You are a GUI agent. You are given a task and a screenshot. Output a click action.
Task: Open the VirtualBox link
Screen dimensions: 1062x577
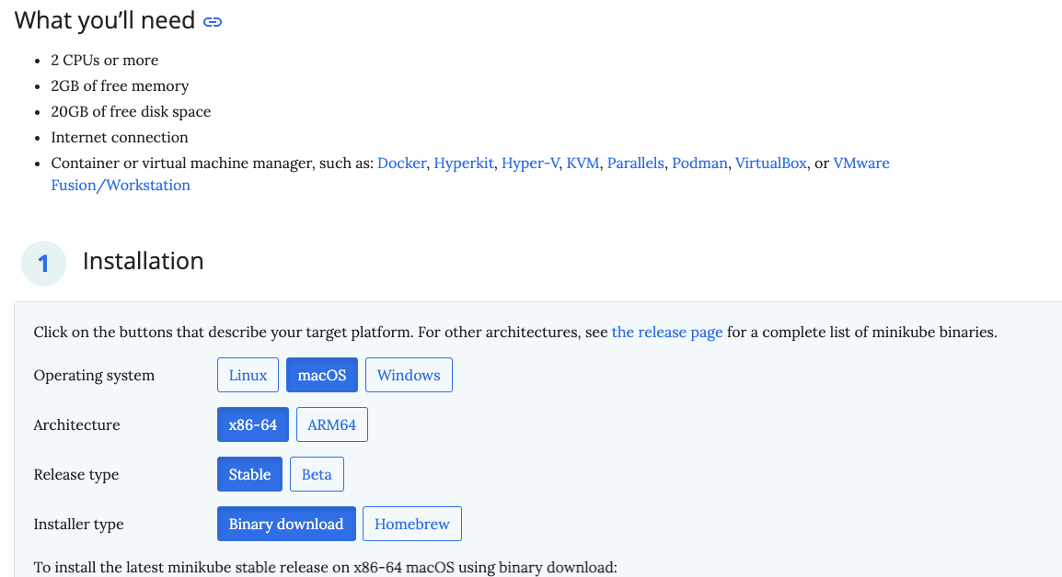771,163
